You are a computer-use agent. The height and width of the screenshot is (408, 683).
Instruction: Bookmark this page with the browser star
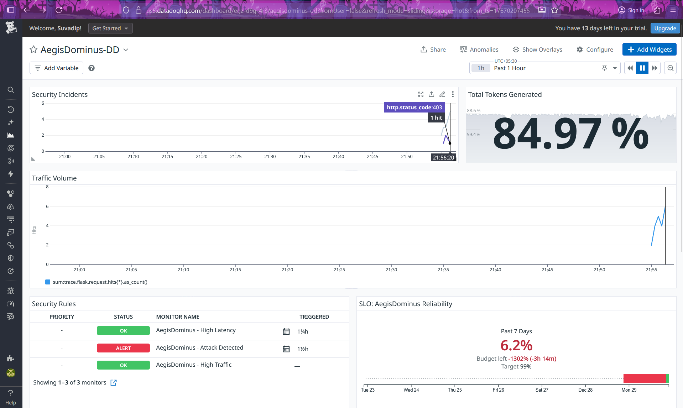click(x=554, y=10)
